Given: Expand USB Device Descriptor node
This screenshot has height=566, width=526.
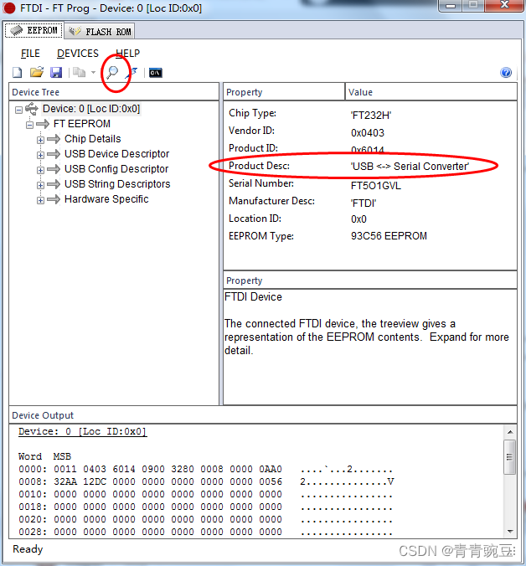Looking at the screenshot, I should [x=40, y=155].
